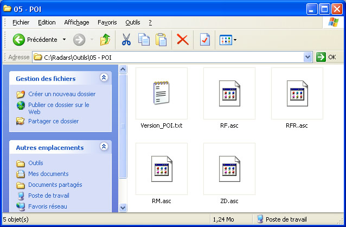Open Favoris réseau link

[48, 206]
